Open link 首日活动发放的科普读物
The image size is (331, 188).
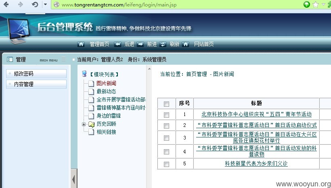tap(256, 151)
